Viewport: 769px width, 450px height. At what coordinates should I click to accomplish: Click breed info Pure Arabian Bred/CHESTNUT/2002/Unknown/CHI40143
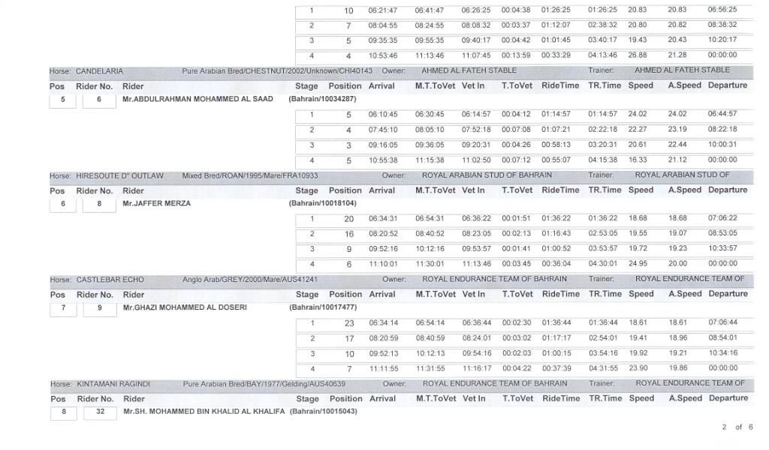coord(277,71)
